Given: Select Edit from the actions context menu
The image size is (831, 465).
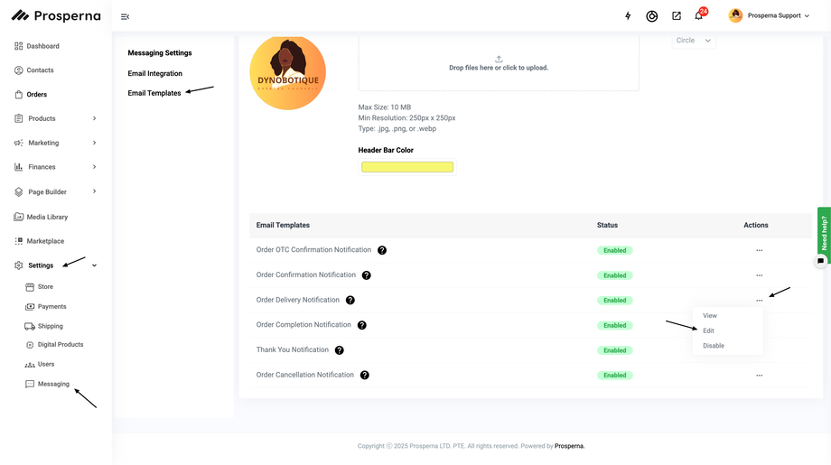Looking at the screenshot, I should pos(709,330).
